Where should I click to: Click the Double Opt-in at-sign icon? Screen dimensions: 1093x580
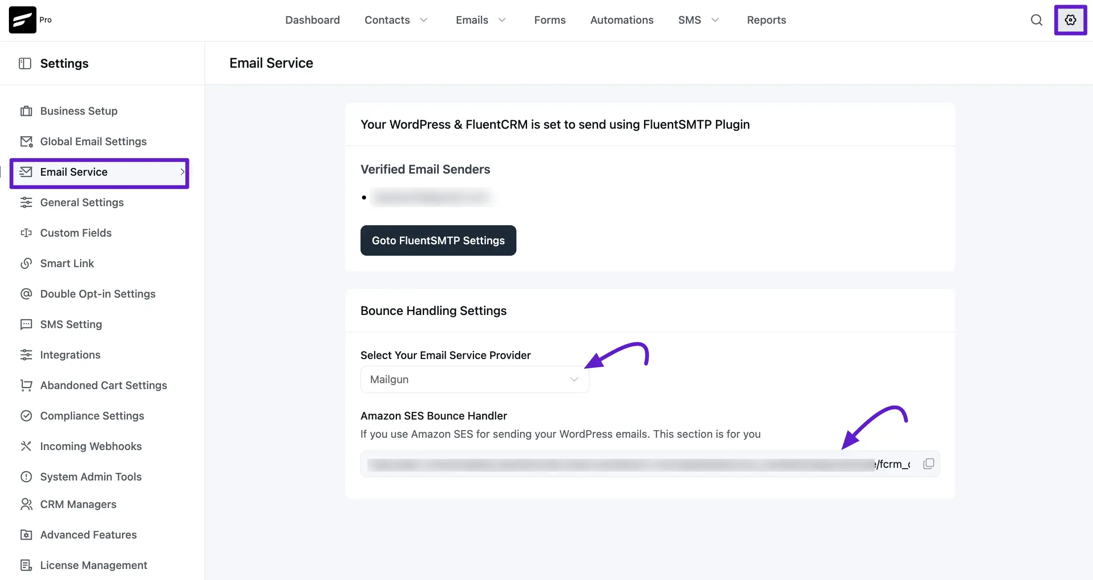(26, 294)
